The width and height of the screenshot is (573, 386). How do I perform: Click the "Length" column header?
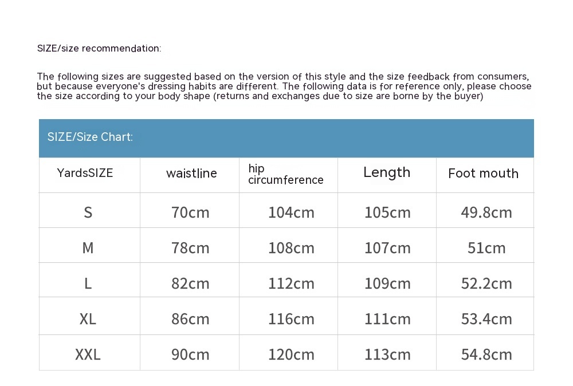point(387,172)
